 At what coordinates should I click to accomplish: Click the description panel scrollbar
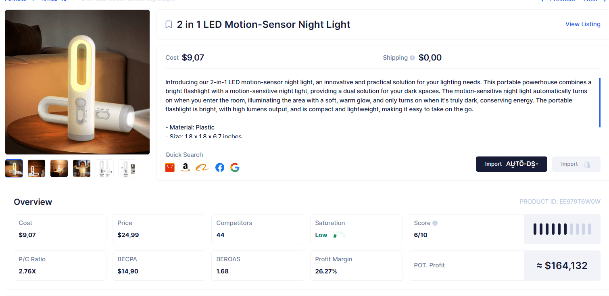600,103
